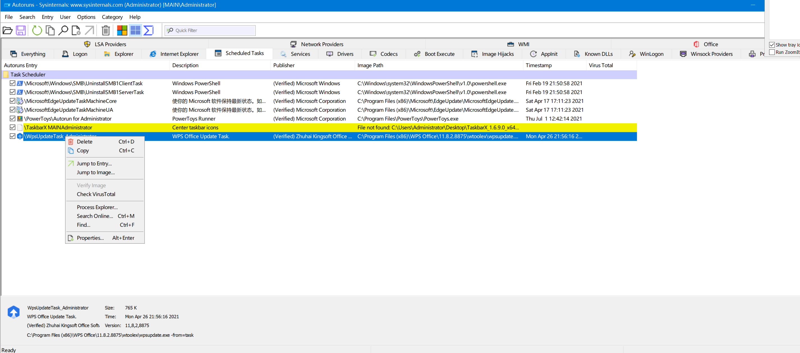
Task: Click the PowerShell icon of UninstallSMB1ClientTask
Action: tap(20, 83)
